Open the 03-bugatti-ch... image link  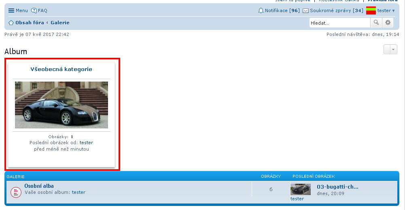tap(337, 187)
